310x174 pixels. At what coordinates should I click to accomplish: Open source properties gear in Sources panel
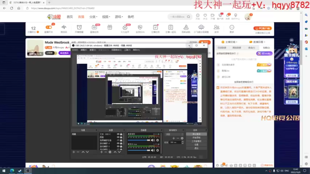(110, 152)
